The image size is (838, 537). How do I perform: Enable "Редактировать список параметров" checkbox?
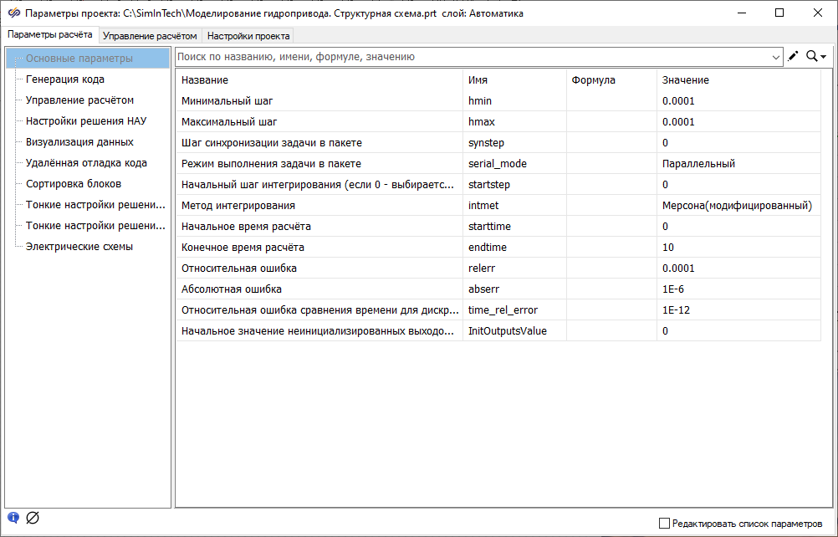tap(665, 523)
